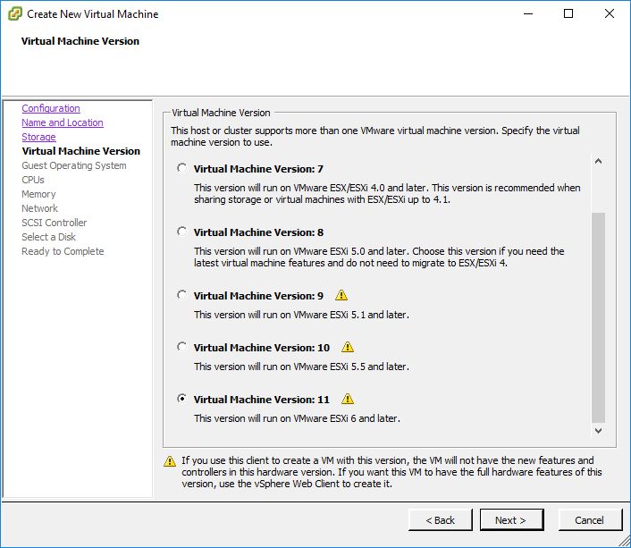
Task: Click the 'ESXi 5.5 and later' description text
Action: tap(301, 367)
